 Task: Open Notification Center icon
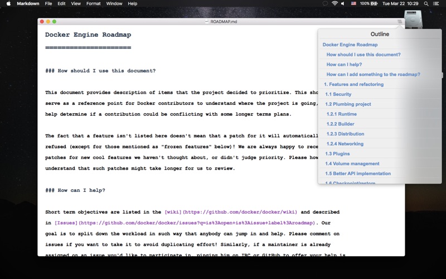click(437, 3)
